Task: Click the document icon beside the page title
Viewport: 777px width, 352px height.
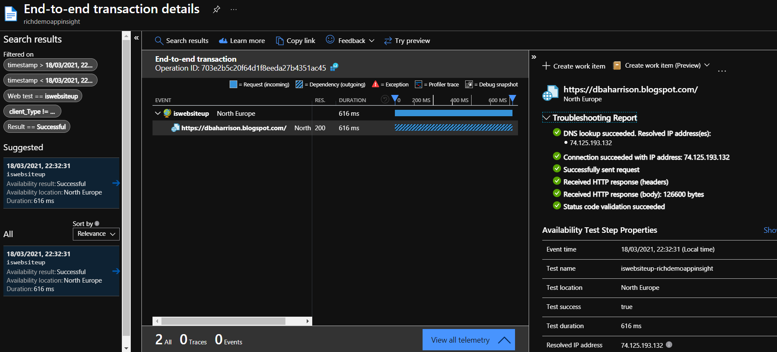Action: click(x=11, y=14)
